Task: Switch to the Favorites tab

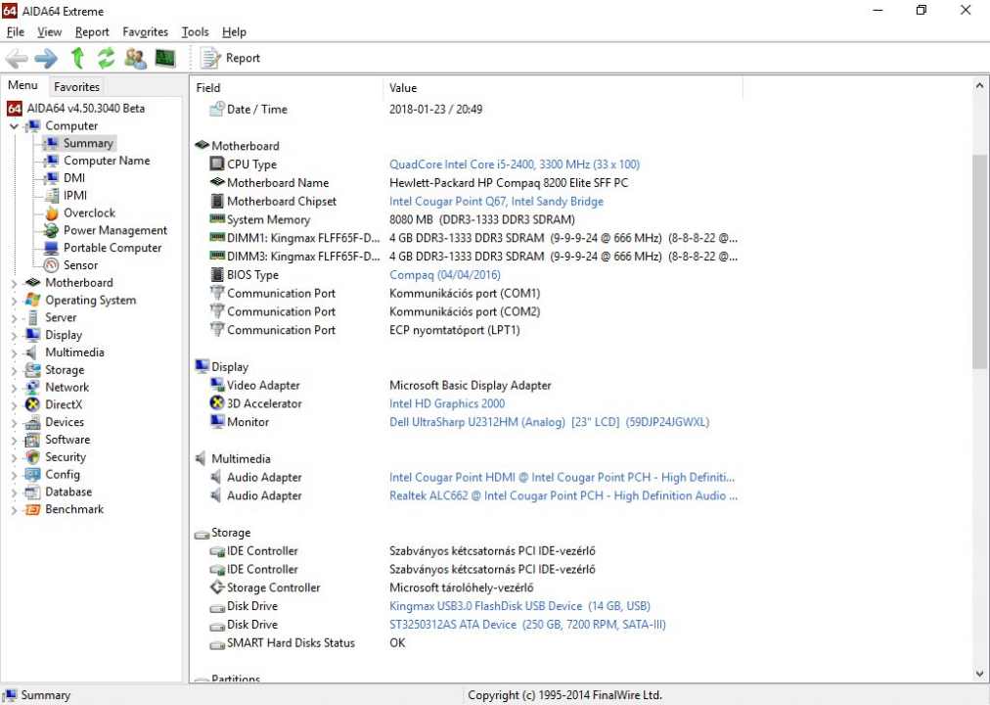Action: 76,86
